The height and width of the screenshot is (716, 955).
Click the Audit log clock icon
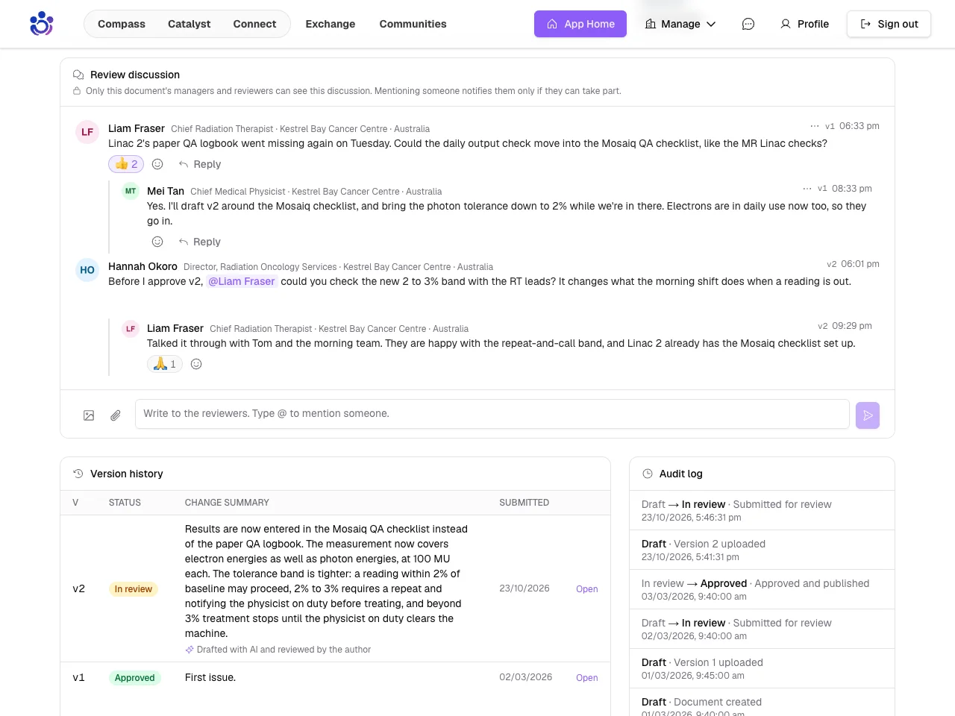pos(648,474)
